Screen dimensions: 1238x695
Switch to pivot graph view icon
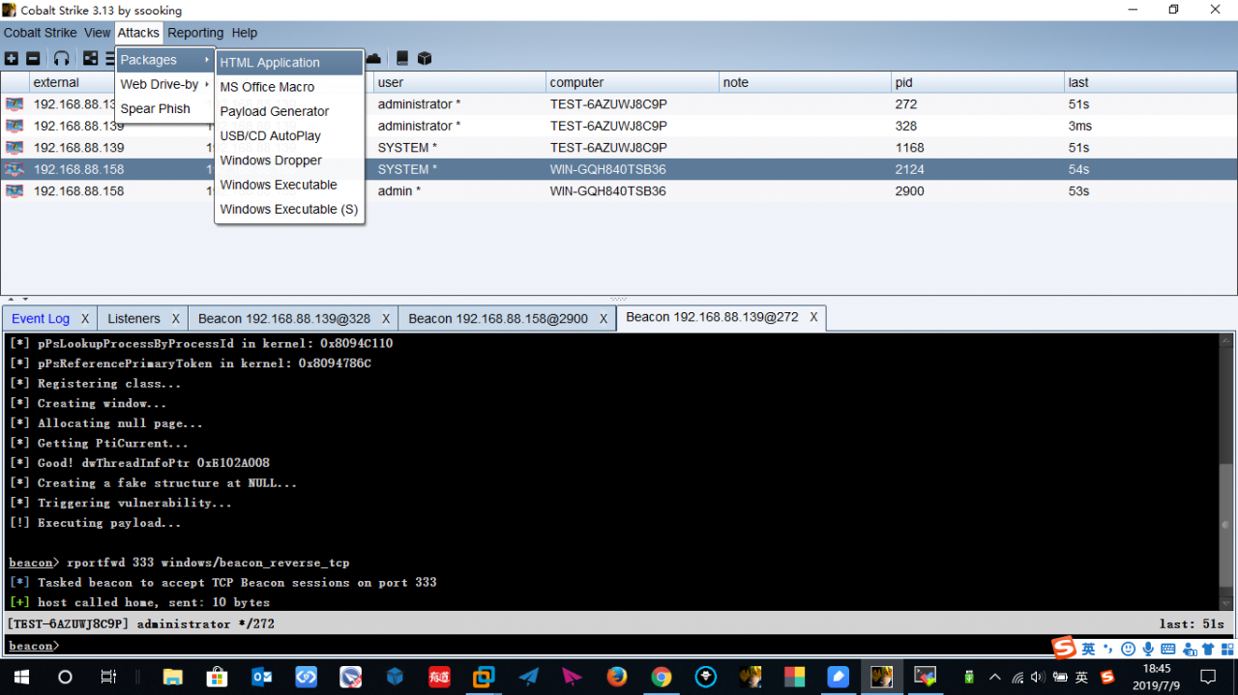coord(90,59)
